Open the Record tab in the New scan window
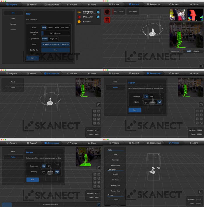The height and width of the screenshot is (207, 204). coord(32,4)
